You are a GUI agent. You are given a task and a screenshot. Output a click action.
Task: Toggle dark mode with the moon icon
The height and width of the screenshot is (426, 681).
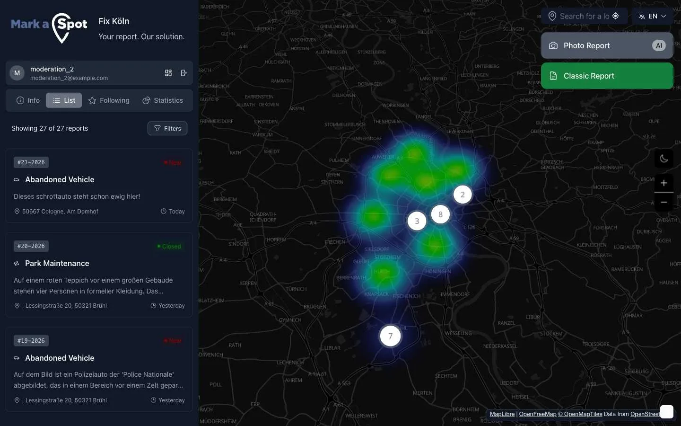[x=664, y=159]
